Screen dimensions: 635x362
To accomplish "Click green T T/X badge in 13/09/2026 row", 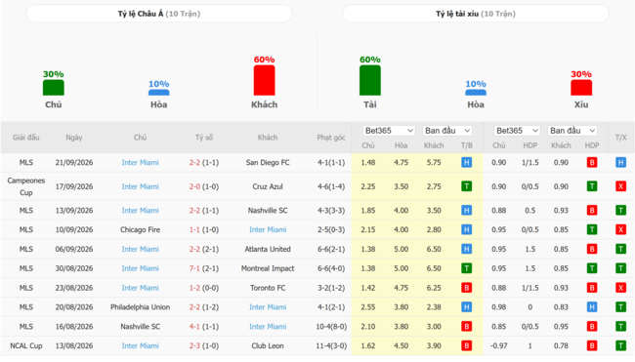I will click(620, 211).
